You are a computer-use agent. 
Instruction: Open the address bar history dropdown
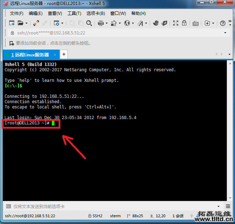(225, 33)
